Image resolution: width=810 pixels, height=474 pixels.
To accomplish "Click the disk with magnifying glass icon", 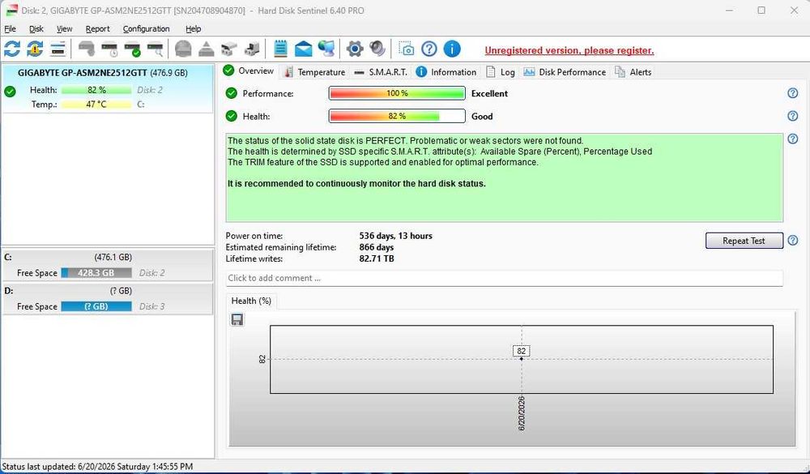I will (156, 49).
